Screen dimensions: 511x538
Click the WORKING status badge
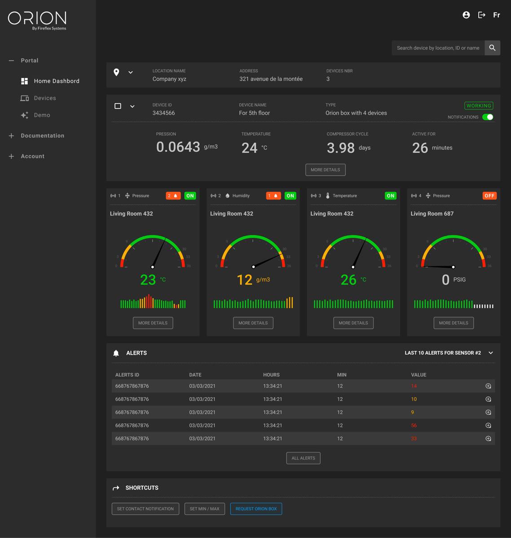click(479, 106)
